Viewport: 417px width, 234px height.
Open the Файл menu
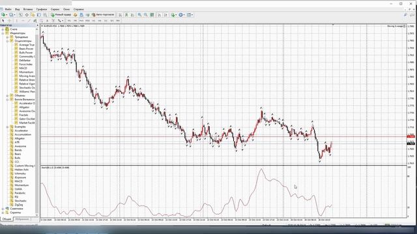[x=8, y=9]
